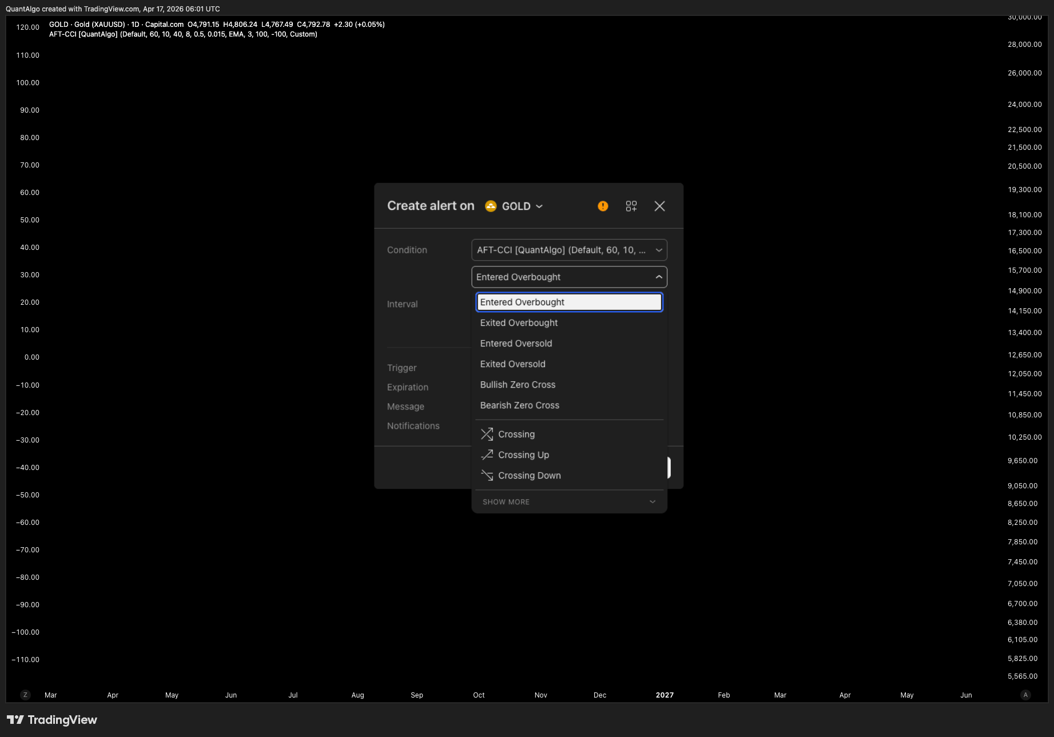Screen dimensions: 1054x737
Task: Click the Z timezone button on time axis
Action: pos(25,695)
